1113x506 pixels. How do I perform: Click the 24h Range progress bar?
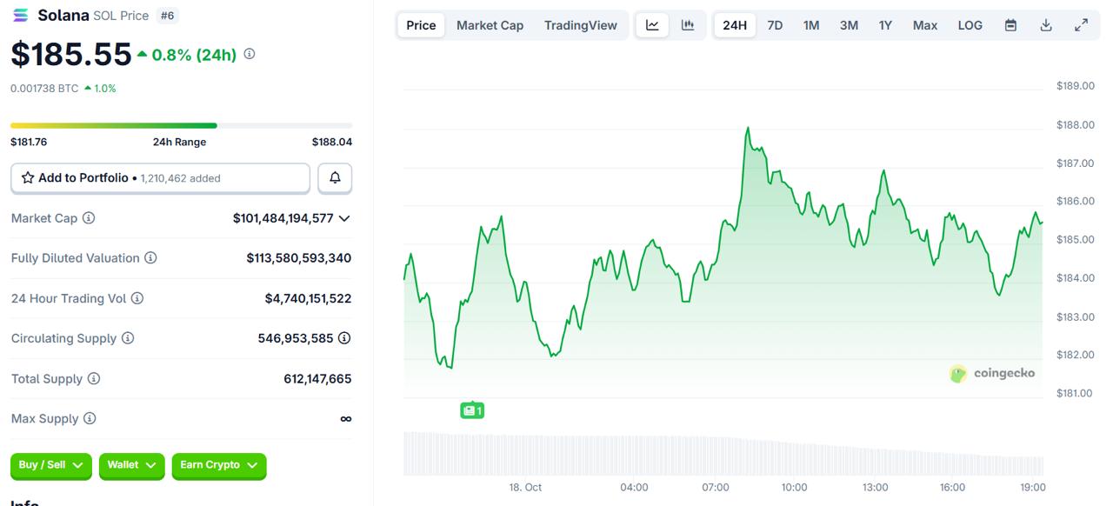click(181, 125)
